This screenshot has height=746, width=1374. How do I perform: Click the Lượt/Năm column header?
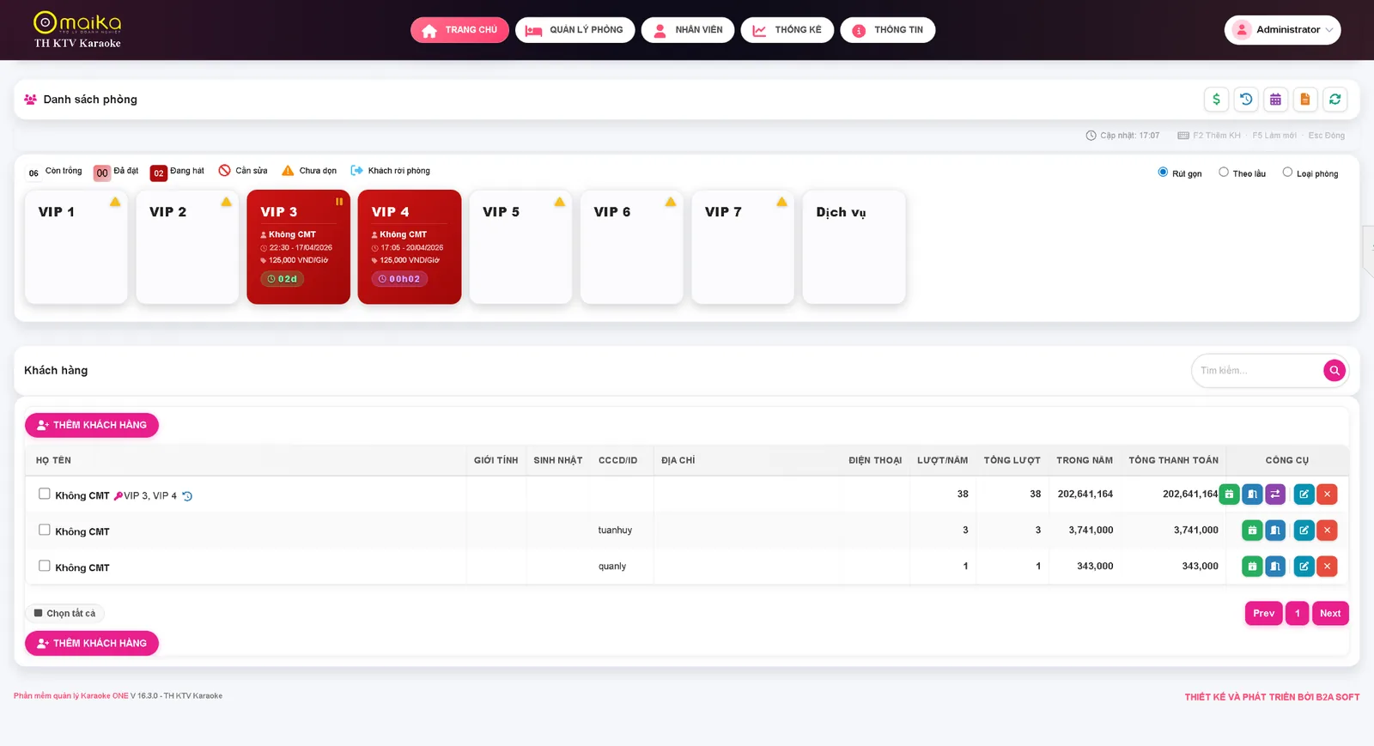(942, 460)
